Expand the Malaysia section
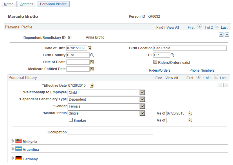Viewport: 233px width, 165px height. (13, 141)
